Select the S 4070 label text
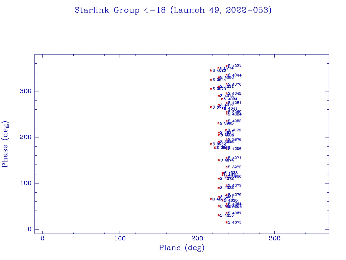This screenshot has height=260, width=346. point(234,84)
